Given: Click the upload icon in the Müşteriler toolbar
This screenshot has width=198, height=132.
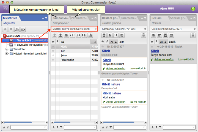Looking at the screenshot, I should click(5, 30).
